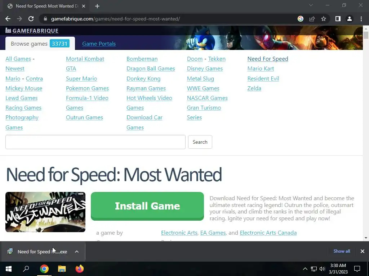Open the tab search chevron

(x=311, y=5)
